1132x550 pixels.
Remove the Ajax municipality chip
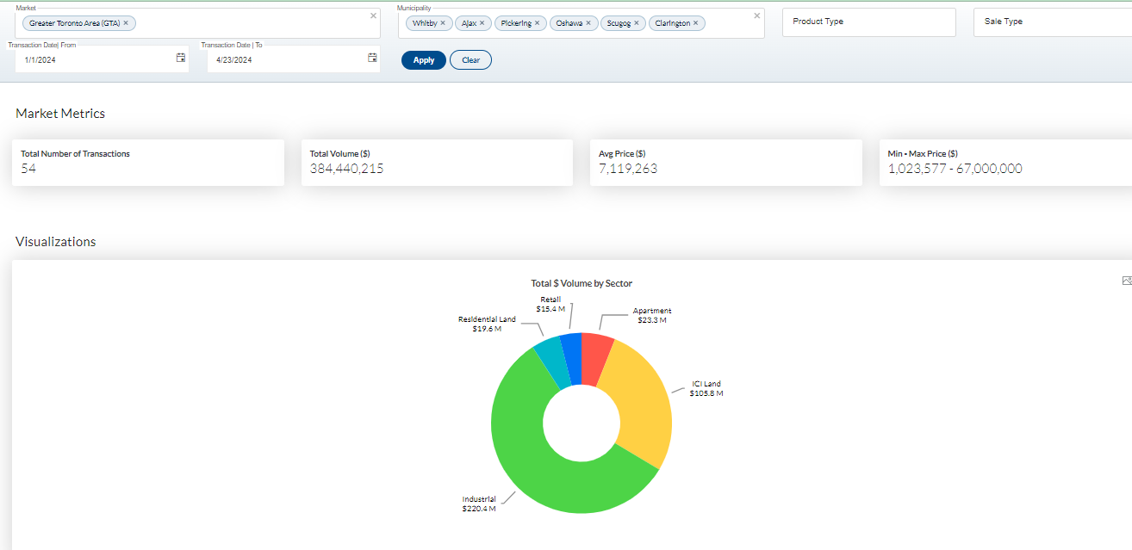(x=482, y=23)
